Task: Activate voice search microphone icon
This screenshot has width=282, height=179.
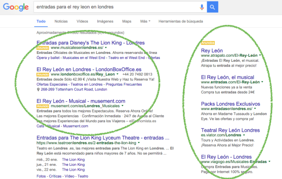Action: 202,7
